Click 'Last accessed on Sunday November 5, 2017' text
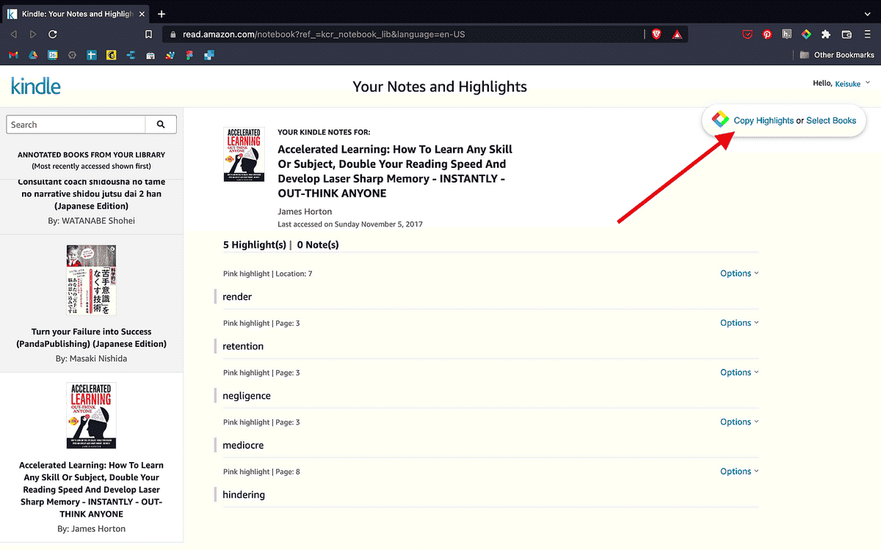 (x=350, y=224)
